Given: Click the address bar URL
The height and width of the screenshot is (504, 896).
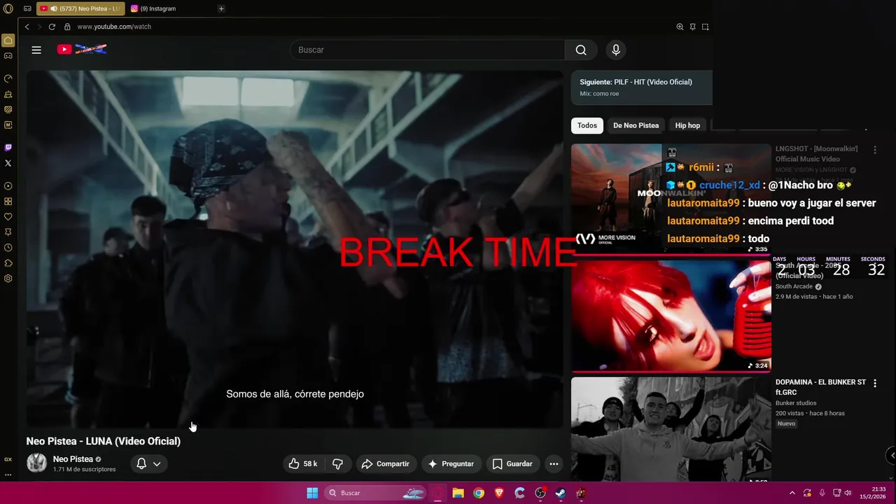Looking at the screenshot, I should [x=114, y=27].
